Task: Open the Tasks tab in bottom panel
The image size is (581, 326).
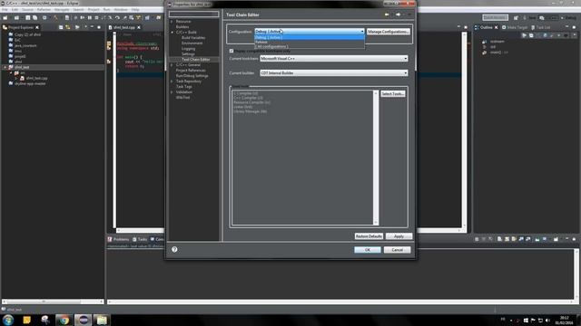Action: tap(140, 239)
